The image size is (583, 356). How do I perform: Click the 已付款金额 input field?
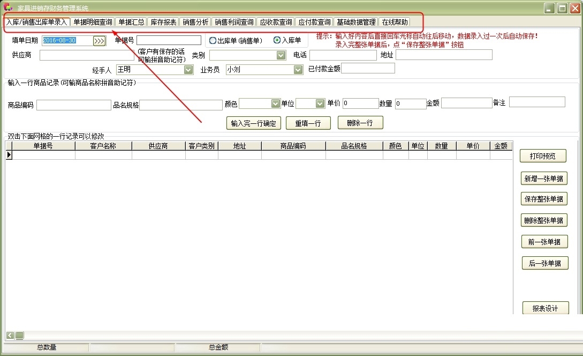pyautogui.click(x=368, y=68)
